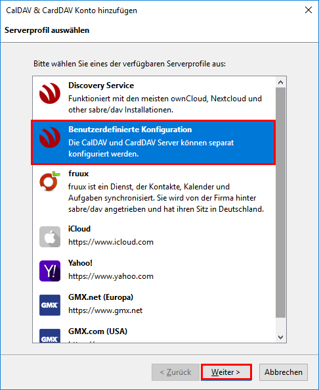
Task: Close the CalDAV & CardDAV dialog
Action: (x=308, y=10)
